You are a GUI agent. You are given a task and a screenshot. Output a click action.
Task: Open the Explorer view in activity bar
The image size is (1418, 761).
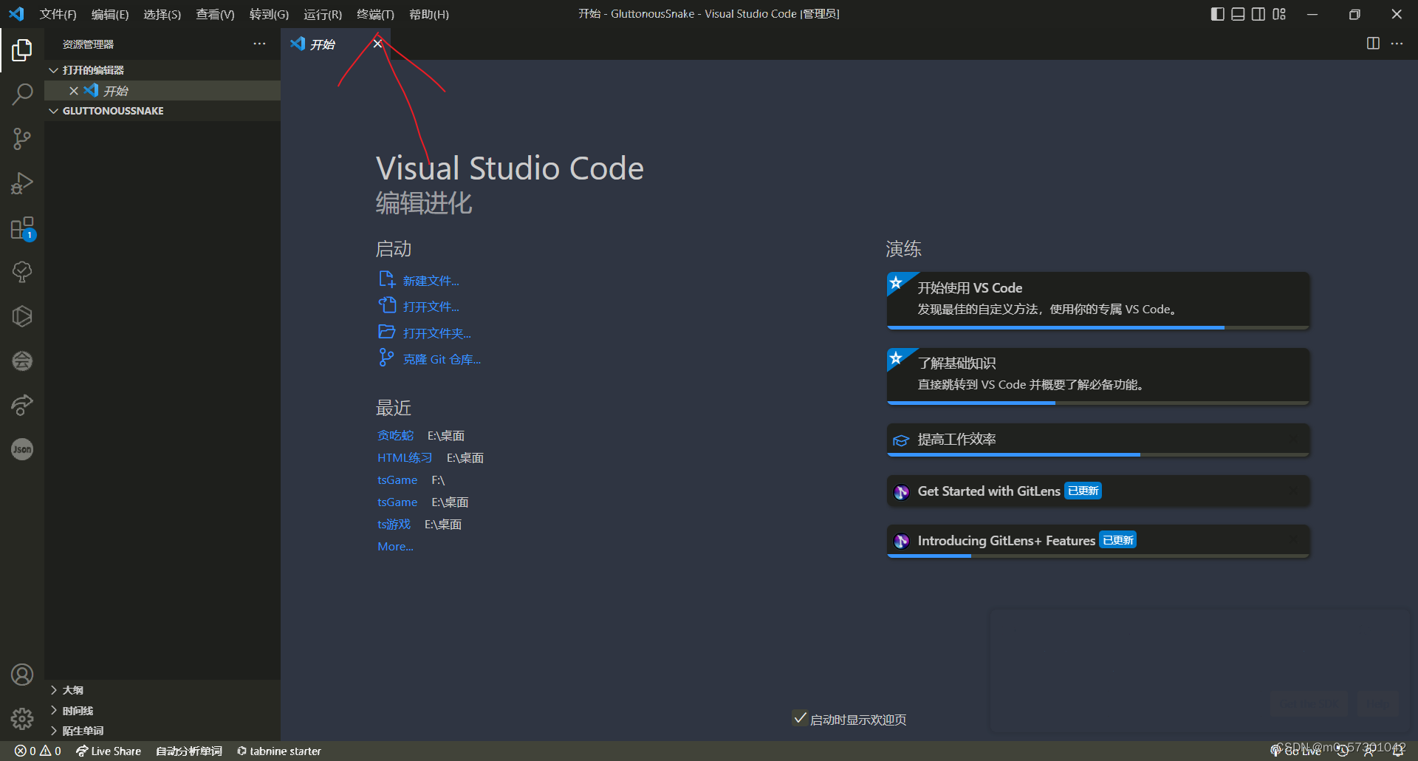click(22, 50)
